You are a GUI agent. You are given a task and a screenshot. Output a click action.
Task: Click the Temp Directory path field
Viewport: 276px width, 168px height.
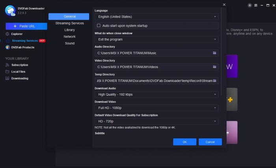(157, 81)
